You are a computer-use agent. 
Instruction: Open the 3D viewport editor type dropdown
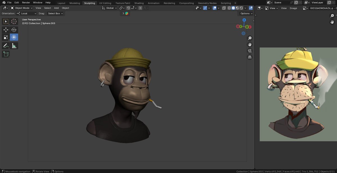[x=5, y=8]
